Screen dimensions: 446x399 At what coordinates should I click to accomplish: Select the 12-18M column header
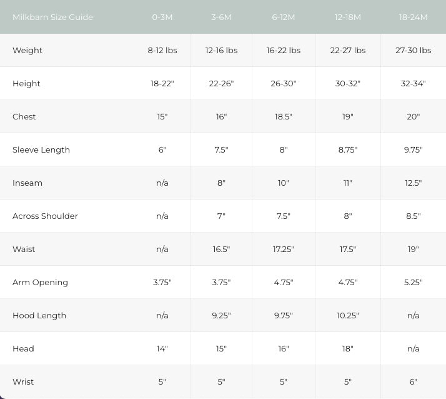point(347,17)
